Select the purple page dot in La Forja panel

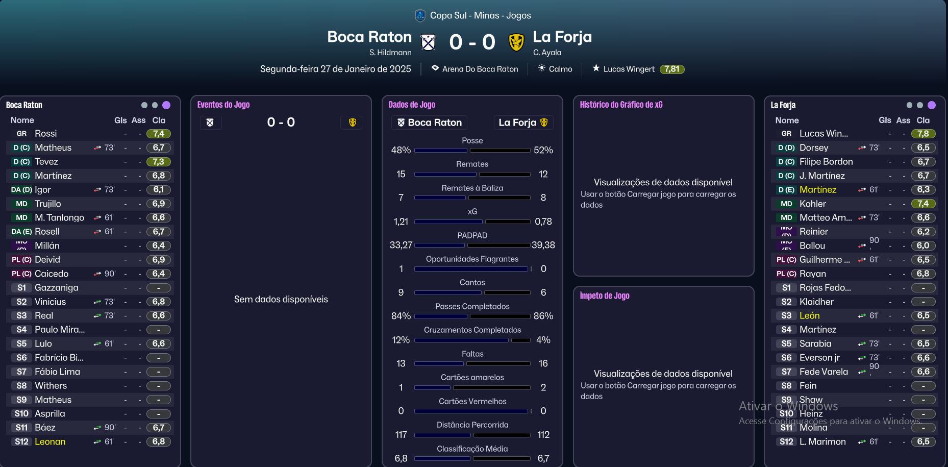click(x=932, y=105)
